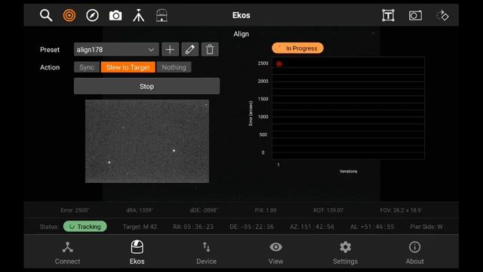
Task: Open the compass mount module
Action: 92,15
